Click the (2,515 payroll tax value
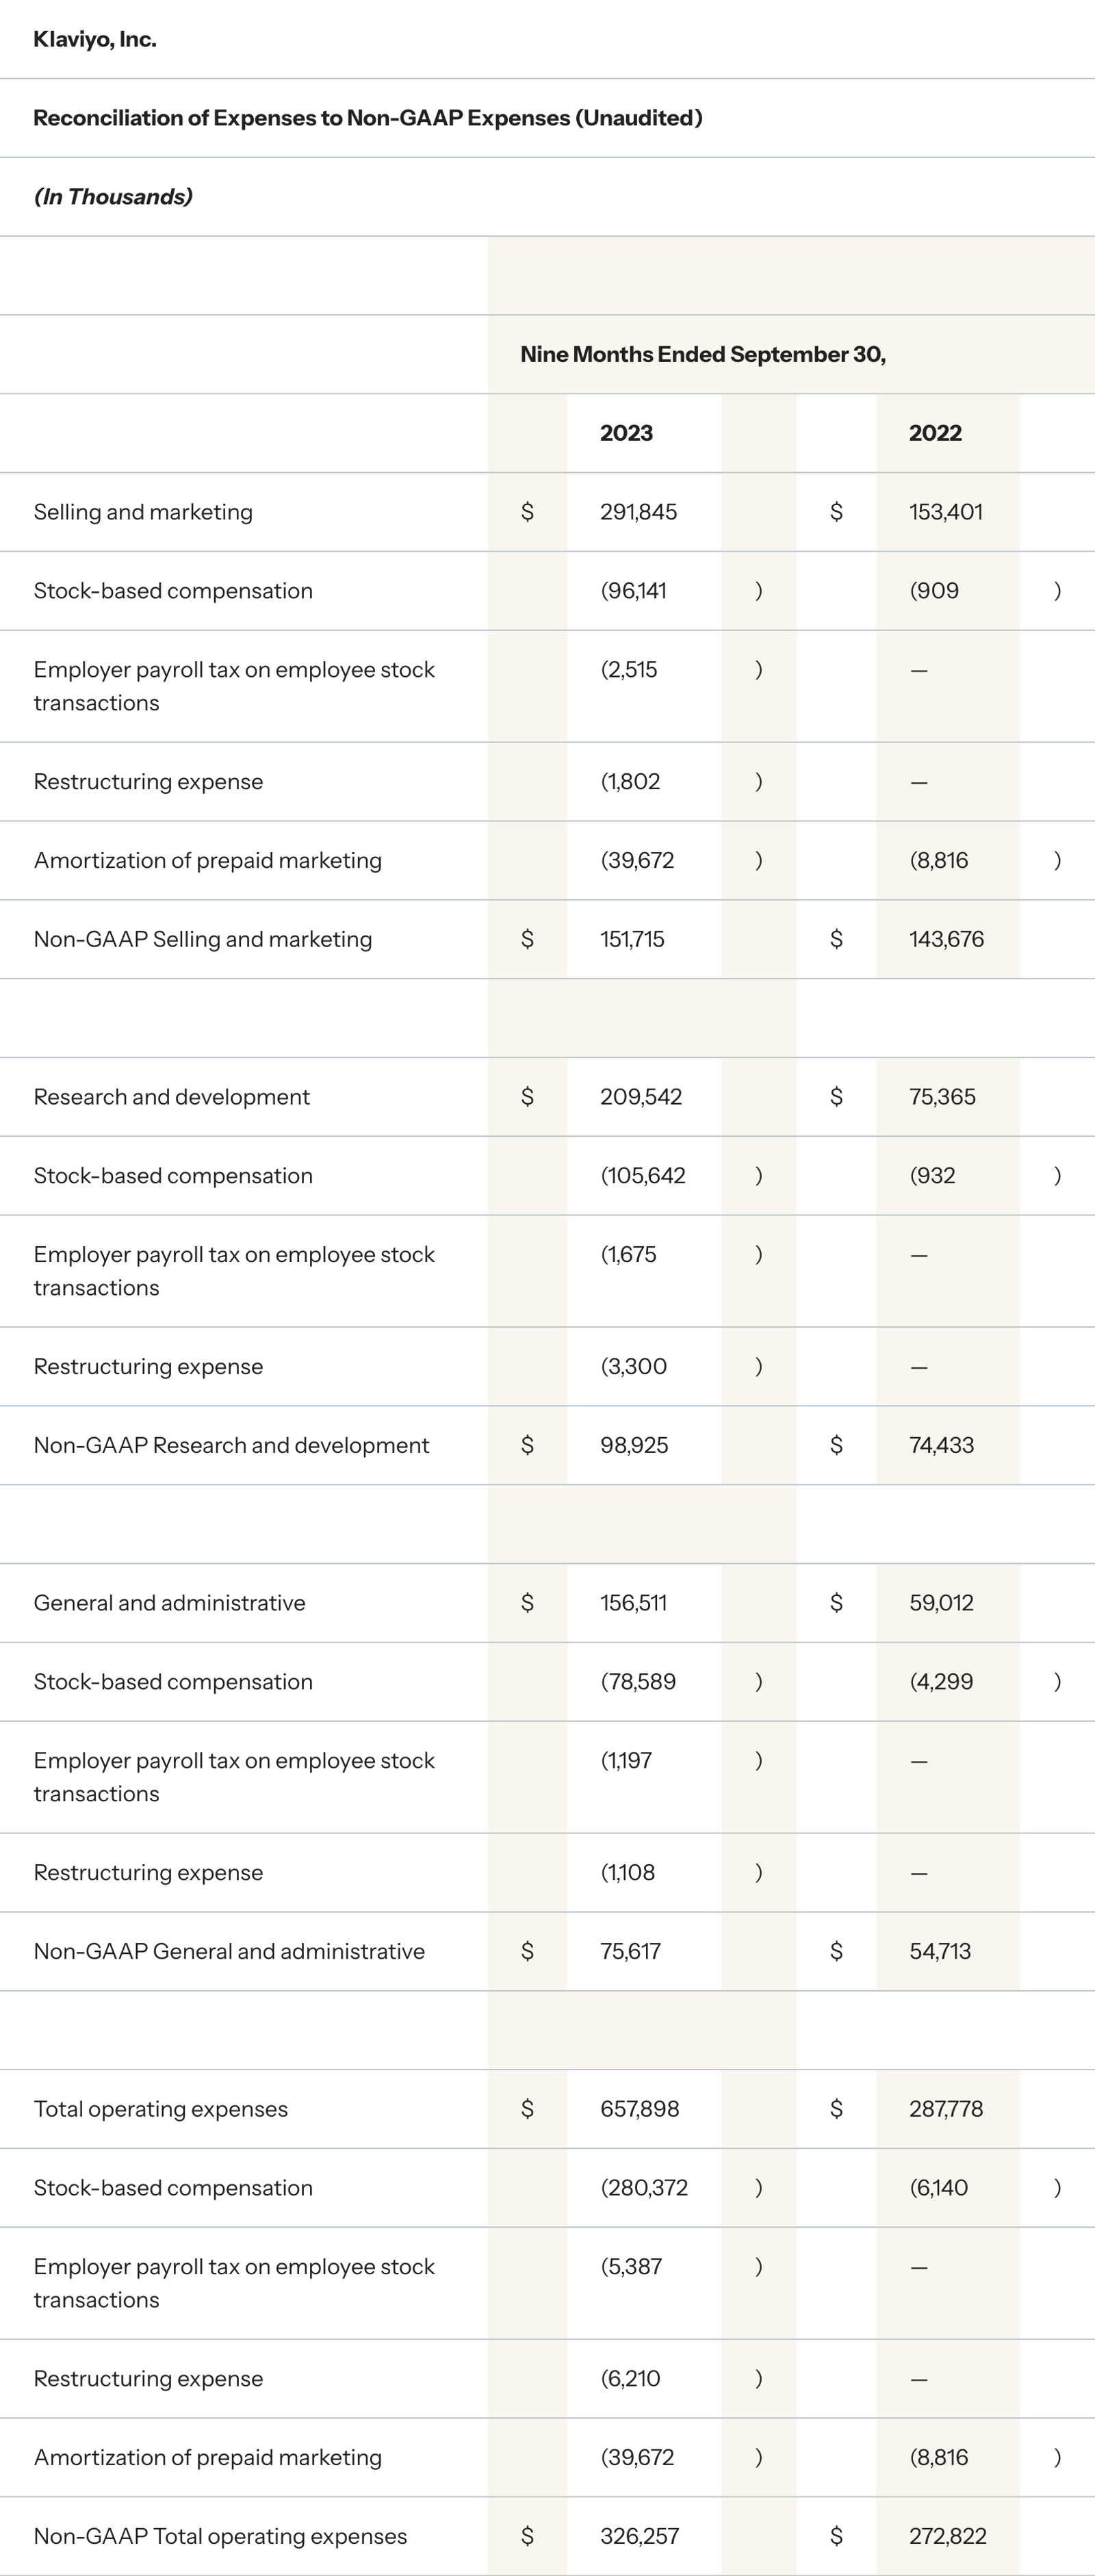Image resolution: width=1095 pixels, height=2576 pixels. click(x=629, y=670)
